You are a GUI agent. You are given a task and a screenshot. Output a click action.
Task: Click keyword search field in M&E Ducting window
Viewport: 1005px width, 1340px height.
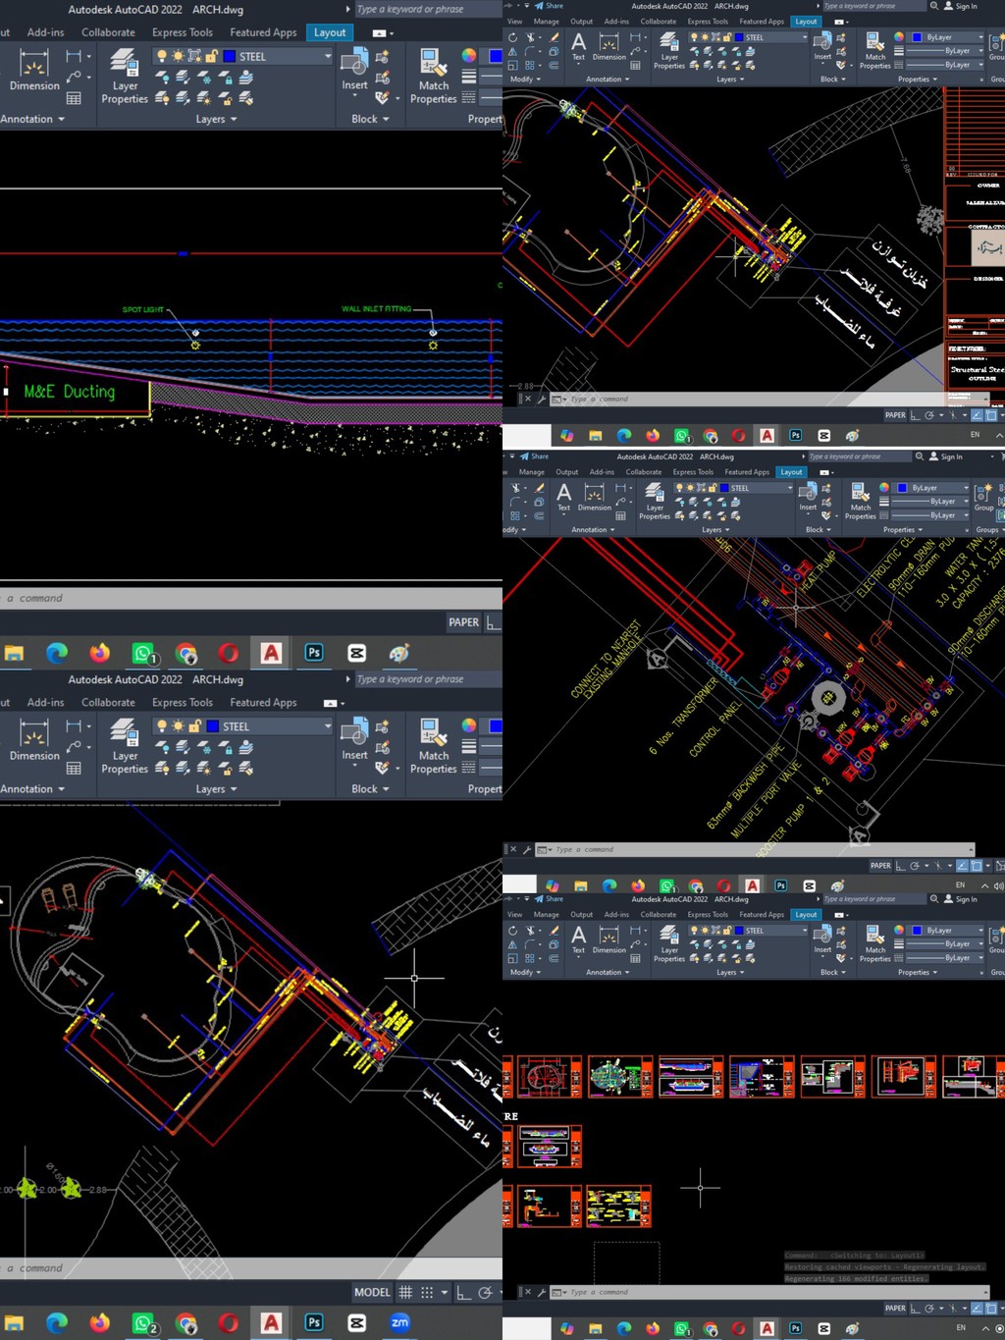(x=428, y=9)
